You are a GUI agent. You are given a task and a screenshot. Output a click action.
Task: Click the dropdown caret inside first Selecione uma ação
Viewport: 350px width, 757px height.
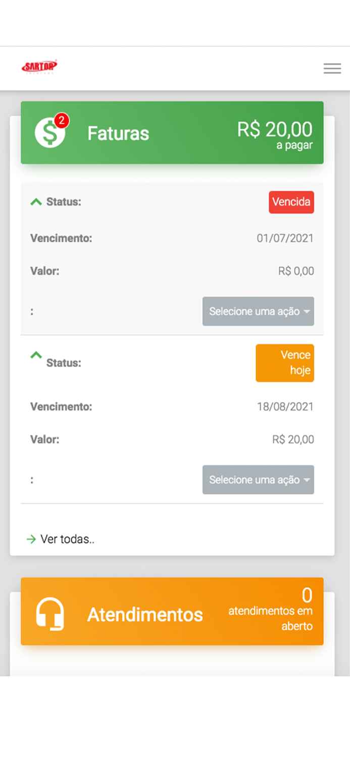306,311
